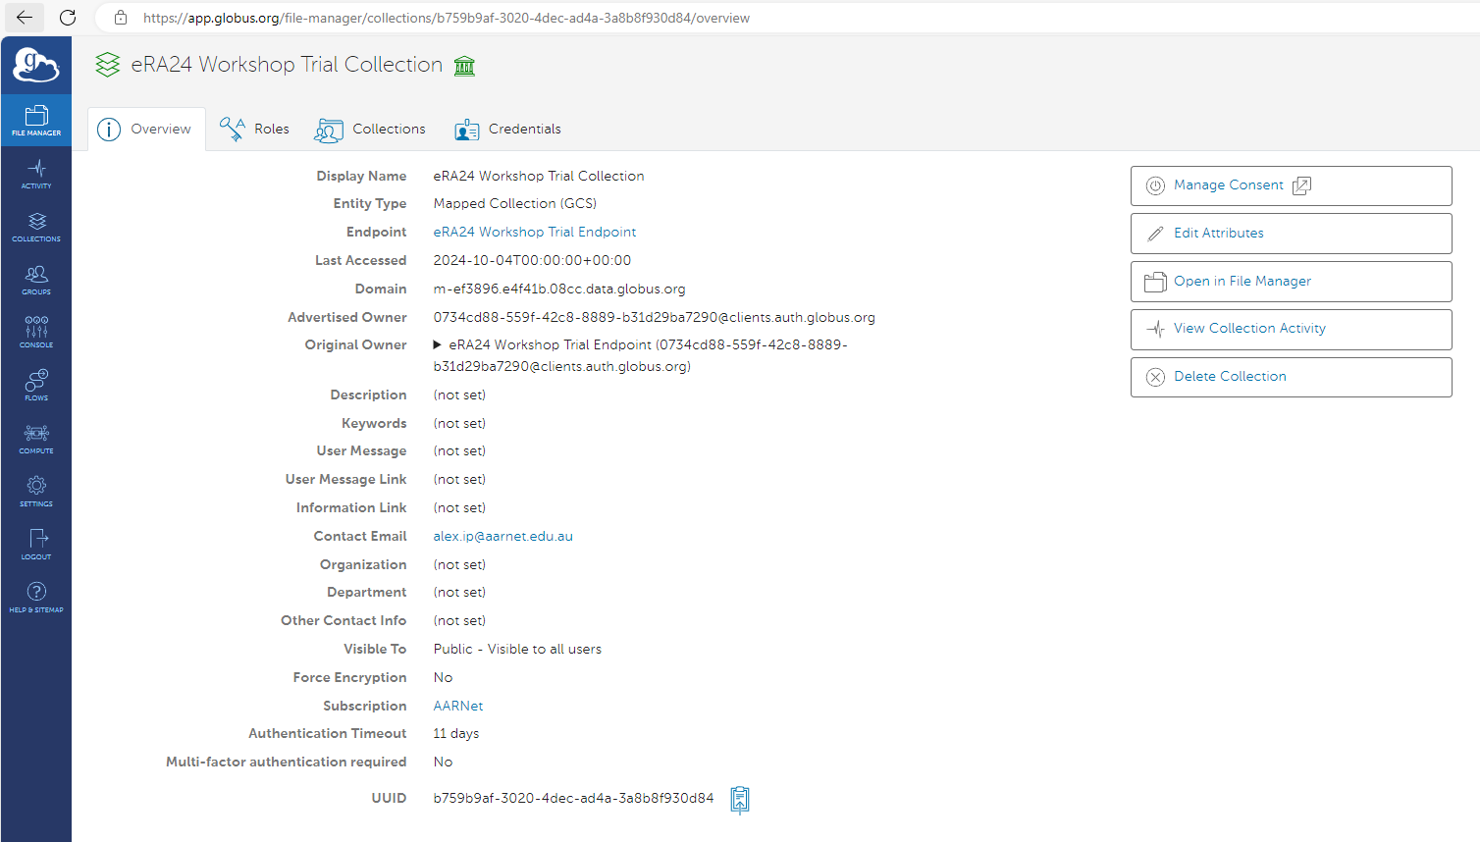Click the Delete Collection button
This screenshot has height=842, width=1480.
click(x=1291, y=377)
